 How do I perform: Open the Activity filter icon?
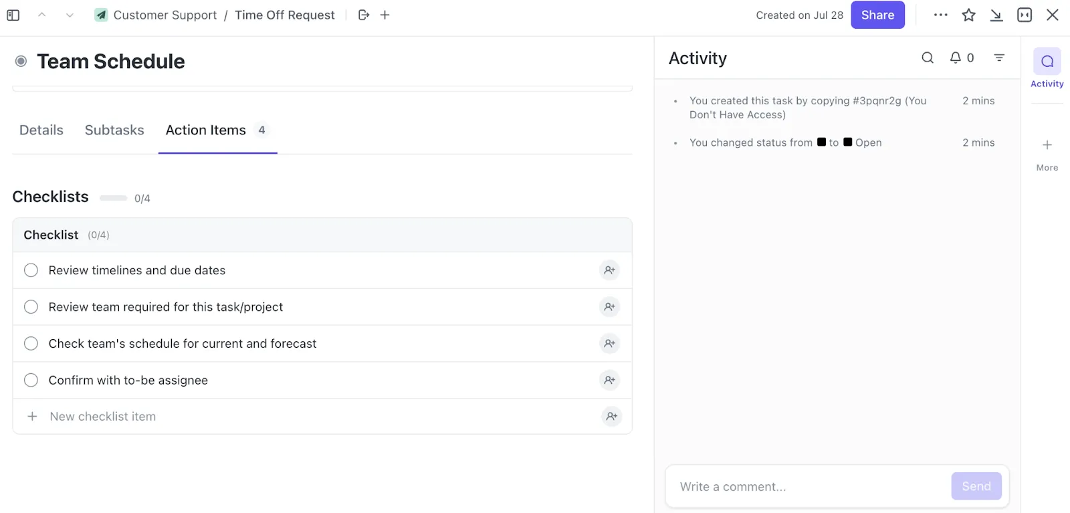pyautogui.click(x=999, y=58)
